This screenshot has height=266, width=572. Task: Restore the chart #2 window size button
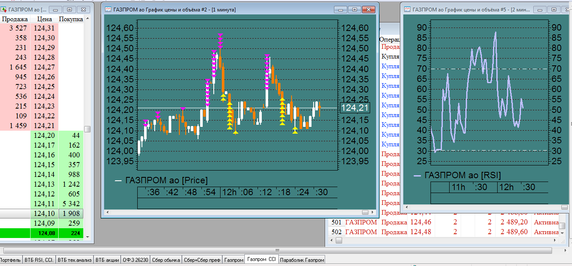[x=355, y=9]
